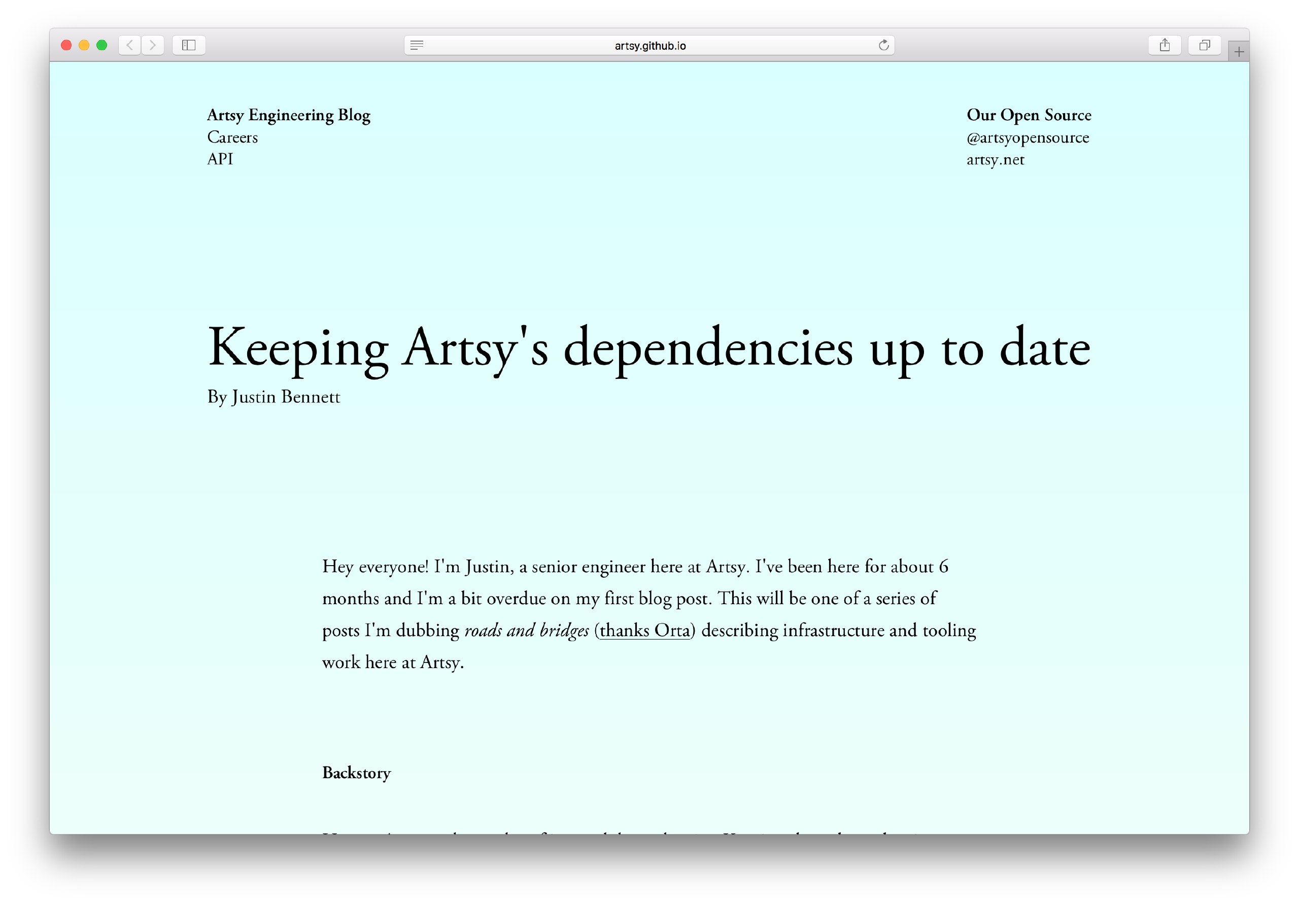Viewport: 1299px width, 905px height.
Task: Click the red close window button
Action: [x=66, y=45]
